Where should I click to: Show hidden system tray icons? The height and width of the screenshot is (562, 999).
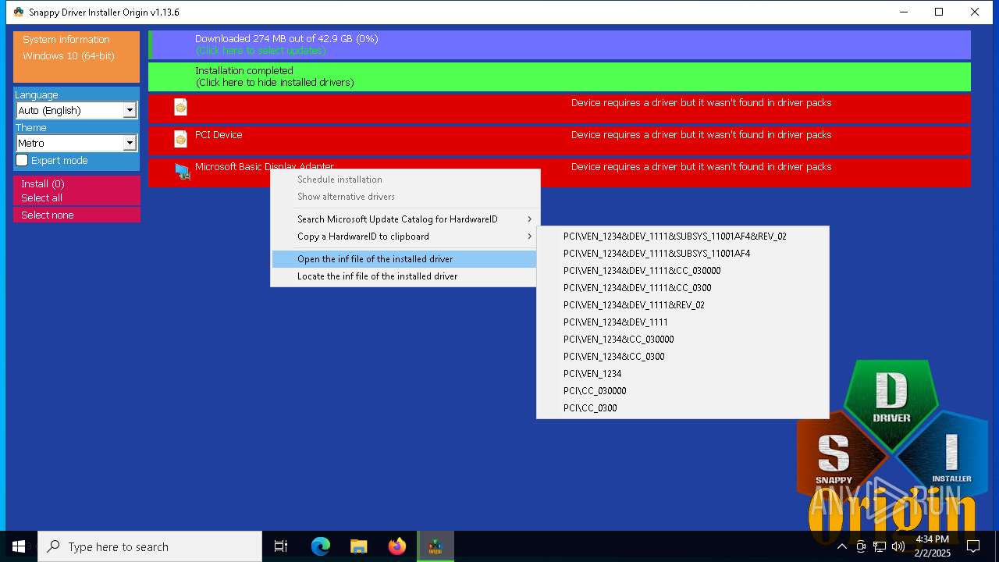coord(841,546)
